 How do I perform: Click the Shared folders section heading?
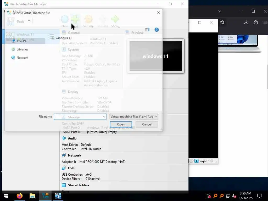coord(79,185)
